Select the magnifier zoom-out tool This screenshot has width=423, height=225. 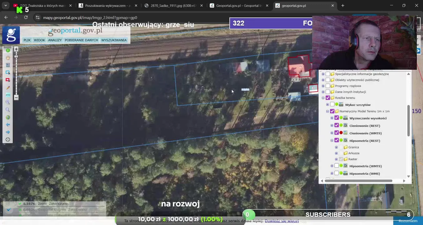[8, 110]
